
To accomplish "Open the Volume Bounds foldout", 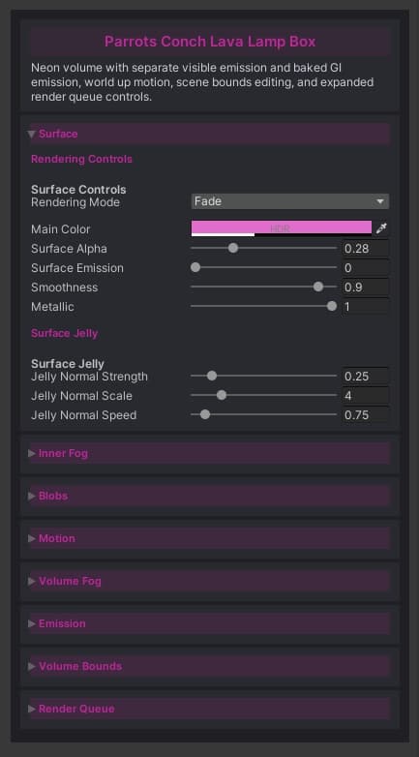I will (x=209, y=666).
